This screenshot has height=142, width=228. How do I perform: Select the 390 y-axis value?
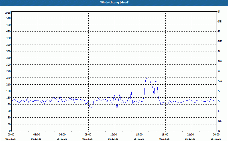click(9, 45)
